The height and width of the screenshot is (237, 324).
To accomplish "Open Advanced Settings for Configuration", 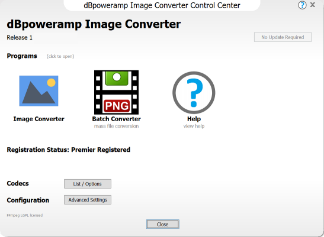I will (88, 200).
